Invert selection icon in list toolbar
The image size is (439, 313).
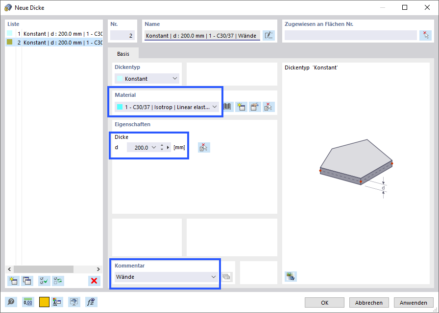[58, 281]
